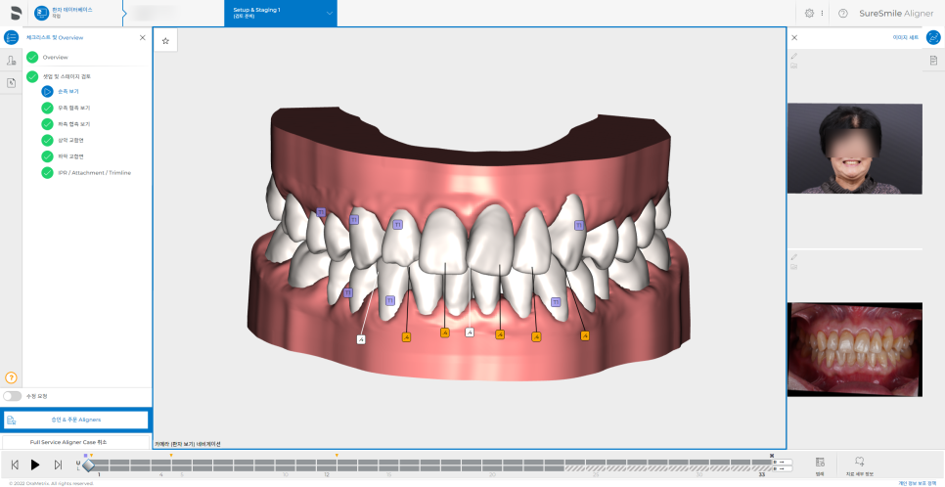Screen dimensions: 945x487
Task: Open the checklist panel icon in left sidebar
Action: point(11,37)
